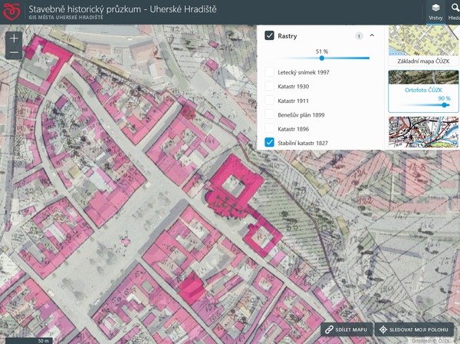Click the Ortofoto ČÚZK attribution text
460x344 pixels.
click(431, 341)
